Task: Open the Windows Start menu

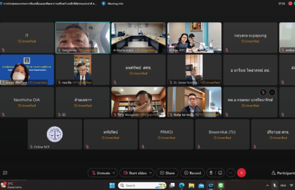Action: coord(112,185)
